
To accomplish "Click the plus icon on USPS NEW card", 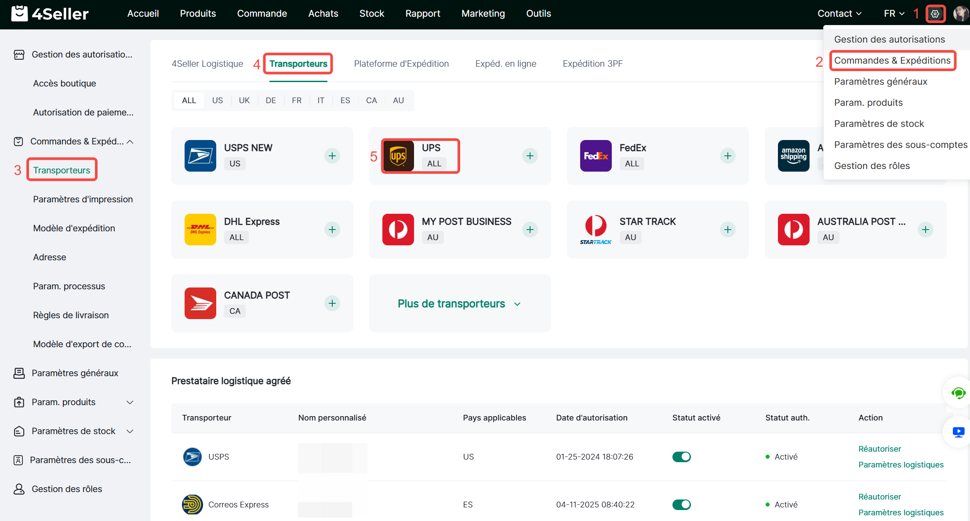I will pyautogui.click(x=332, y=156).
